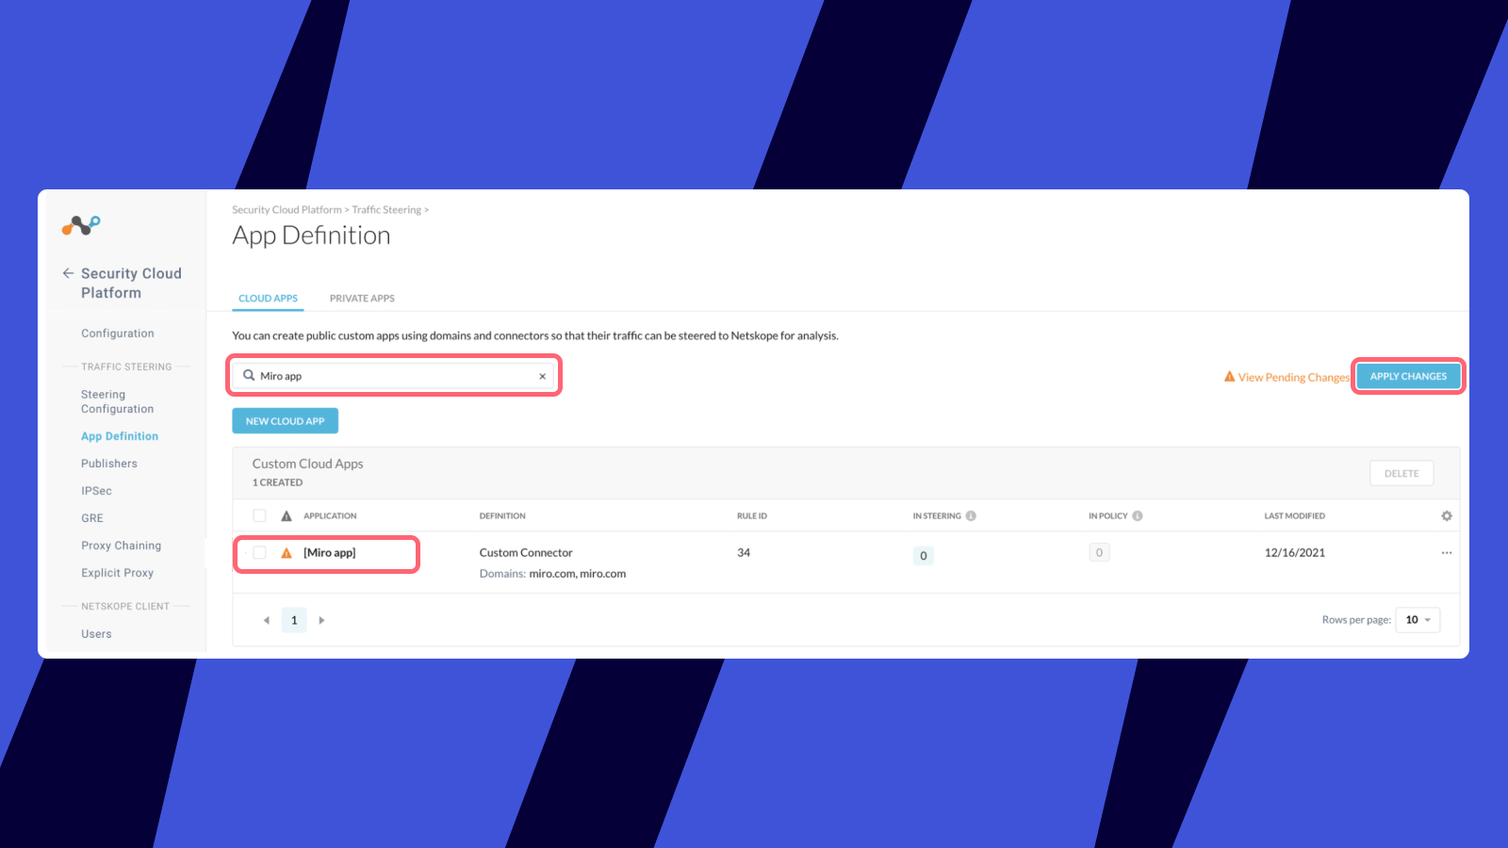The width and height of the screenshot is (1508, 848).
Task: Select App Definition in the sidebar
Action: [119, 435]
